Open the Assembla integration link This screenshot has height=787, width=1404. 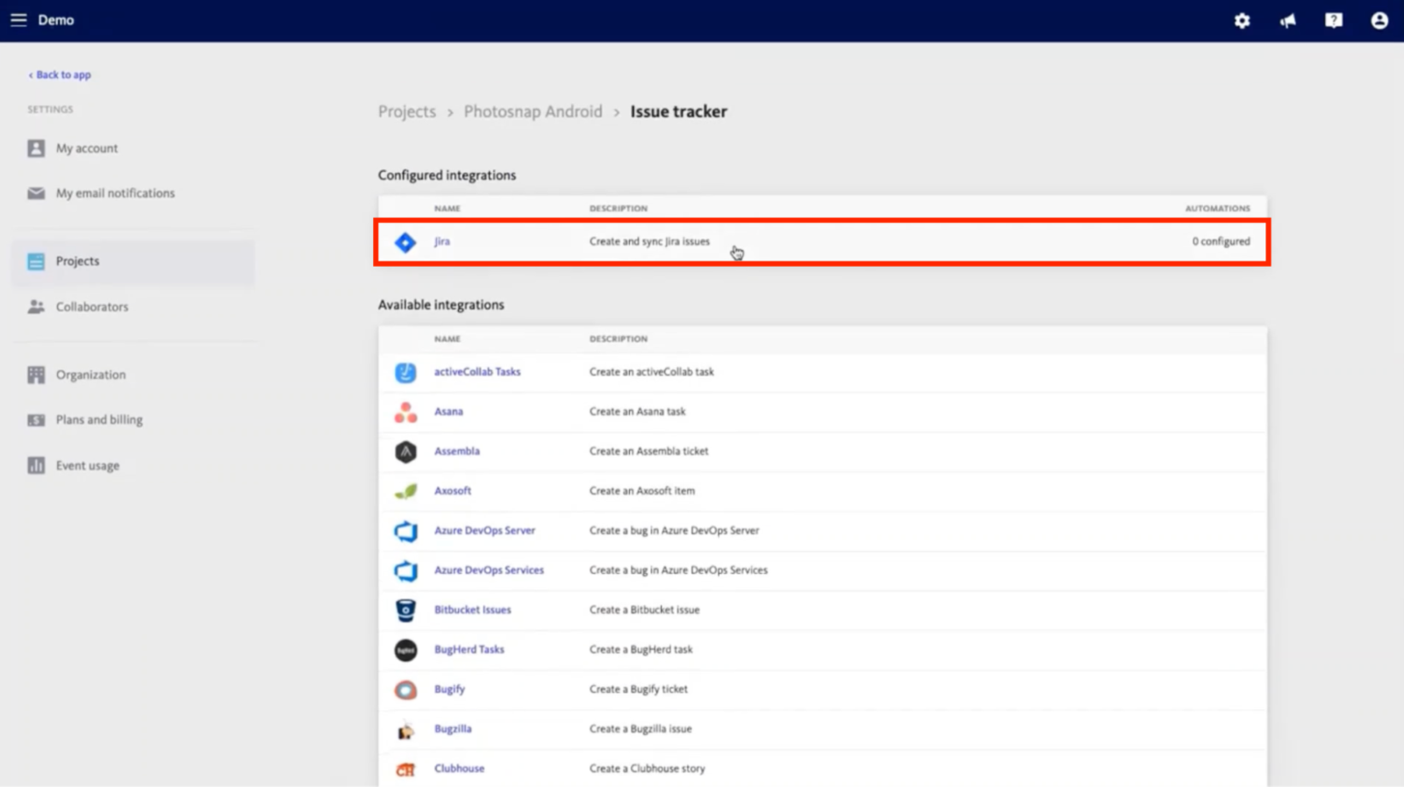coord(457,451)
